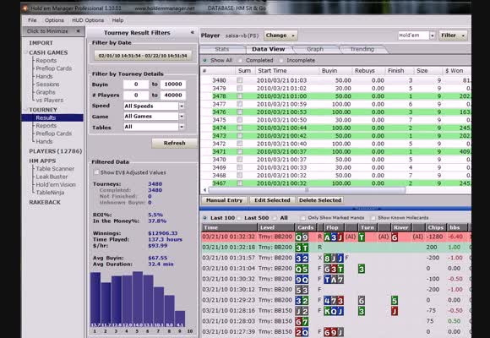Enable Only Show Marked Hands checkbox

(302, 218)
